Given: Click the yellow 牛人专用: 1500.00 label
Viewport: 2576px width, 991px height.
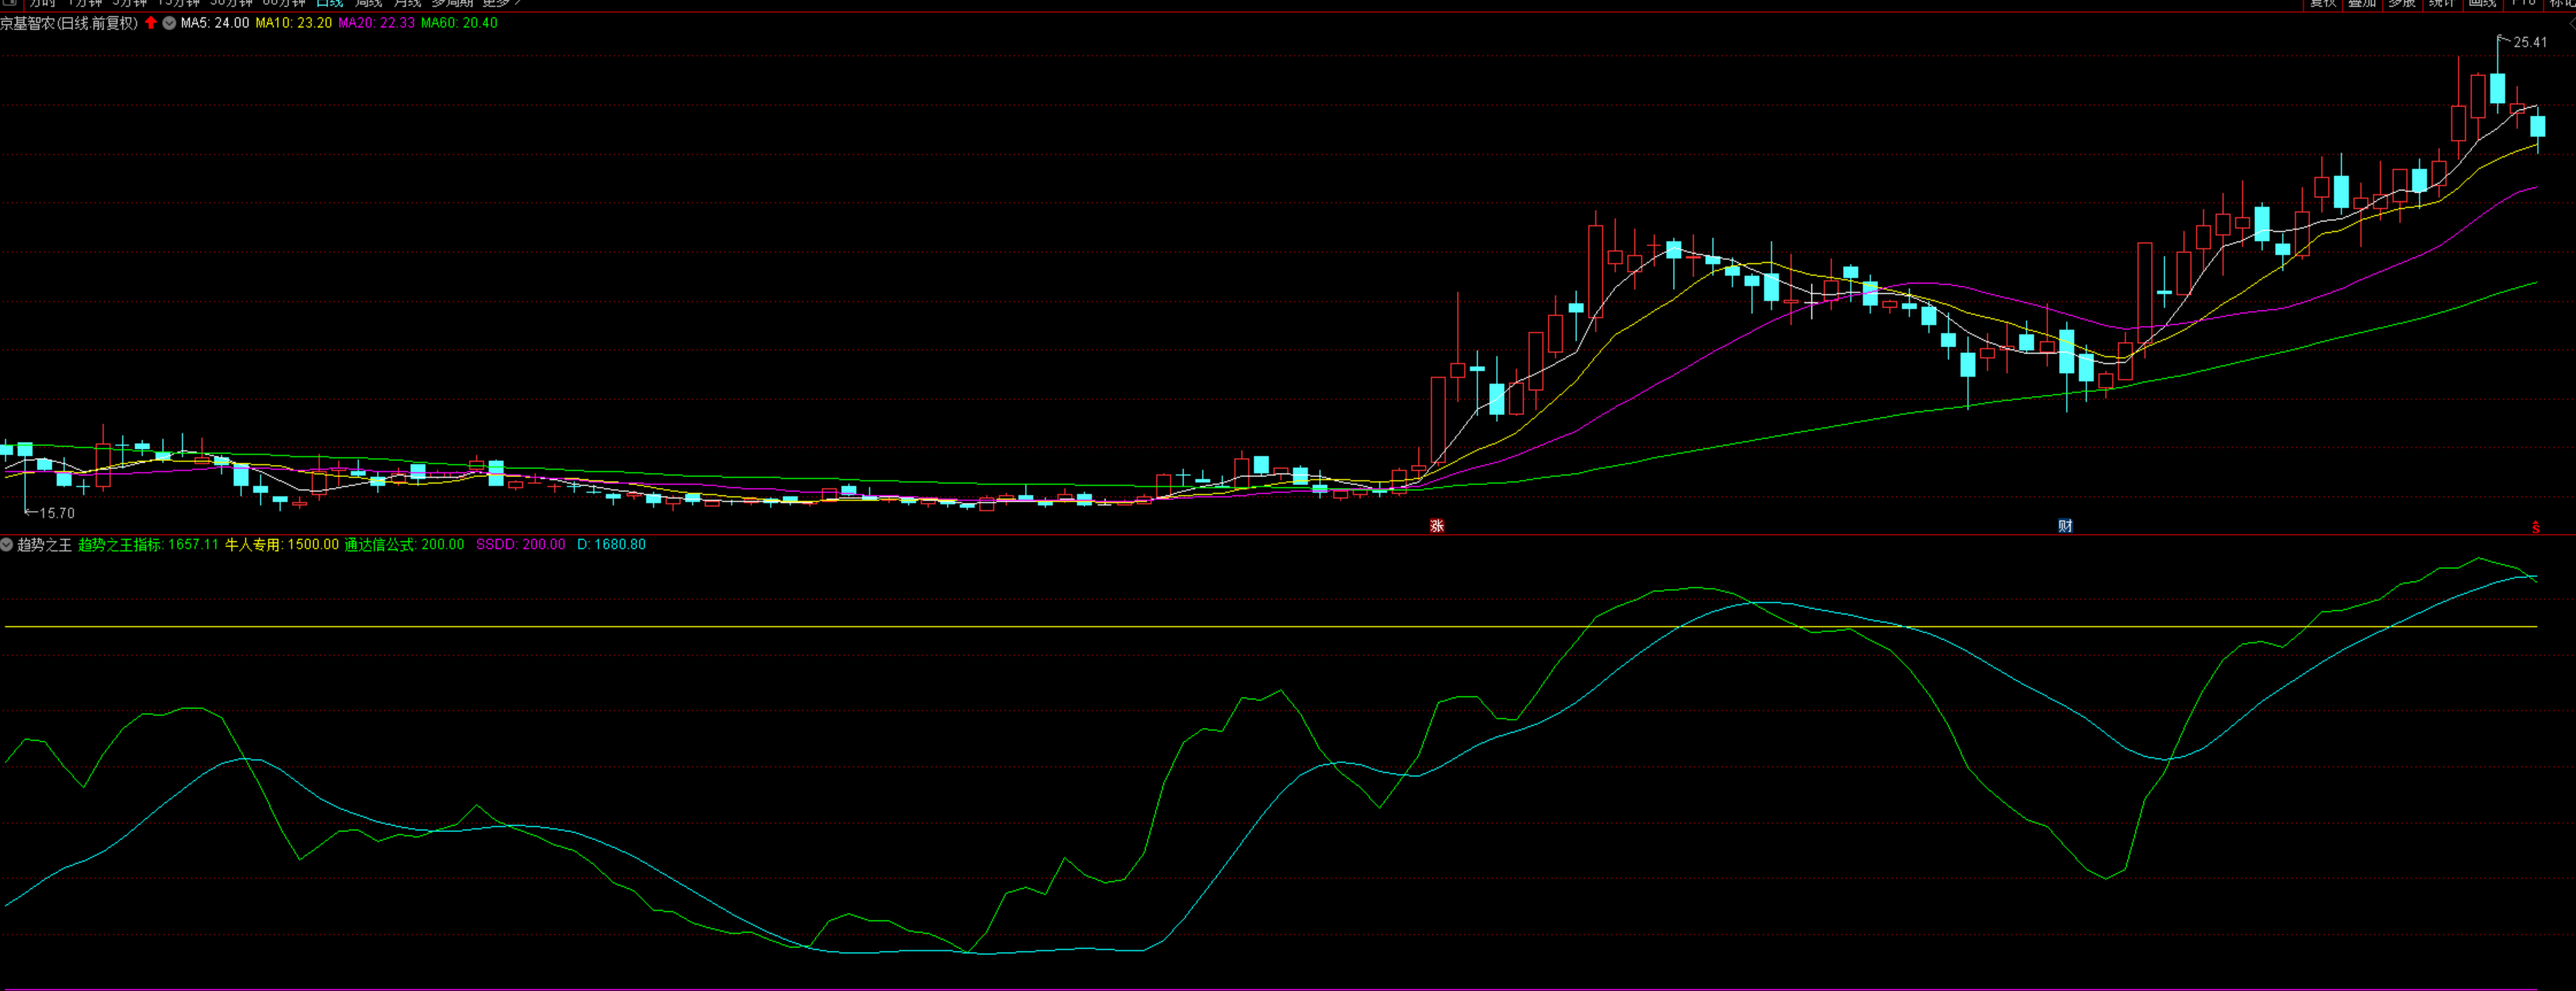Looking at the screenshot, I should tap(282, 545).
